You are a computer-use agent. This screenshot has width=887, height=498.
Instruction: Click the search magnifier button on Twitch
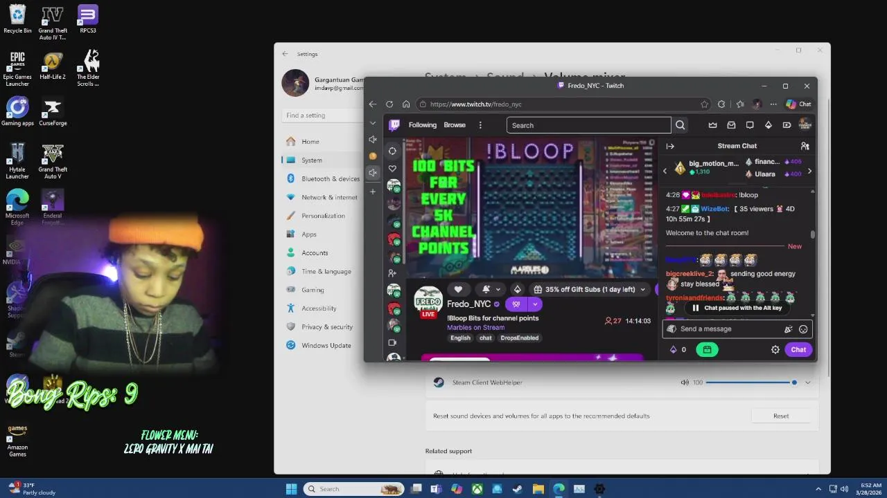pyautogui.click(x=680, y=125)
